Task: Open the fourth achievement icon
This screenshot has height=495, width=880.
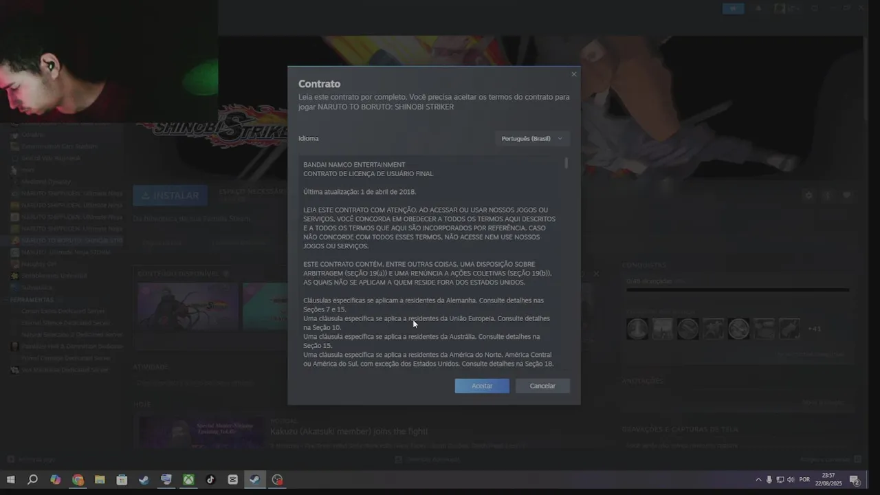Action: pyautogui.click(x=714, y=329)
